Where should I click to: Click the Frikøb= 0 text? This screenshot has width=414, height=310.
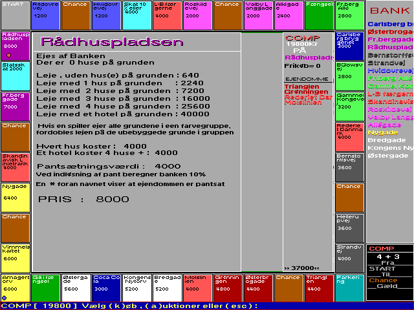[302, 66]
